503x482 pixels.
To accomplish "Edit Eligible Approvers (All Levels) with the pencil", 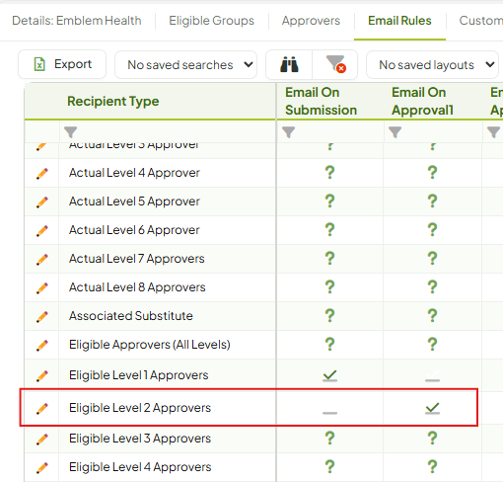I will coord(41,345).
